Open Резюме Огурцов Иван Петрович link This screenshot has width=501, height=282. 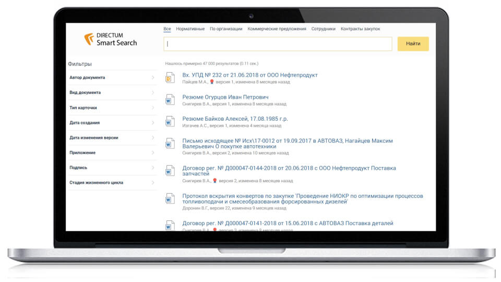pos(225,97)
